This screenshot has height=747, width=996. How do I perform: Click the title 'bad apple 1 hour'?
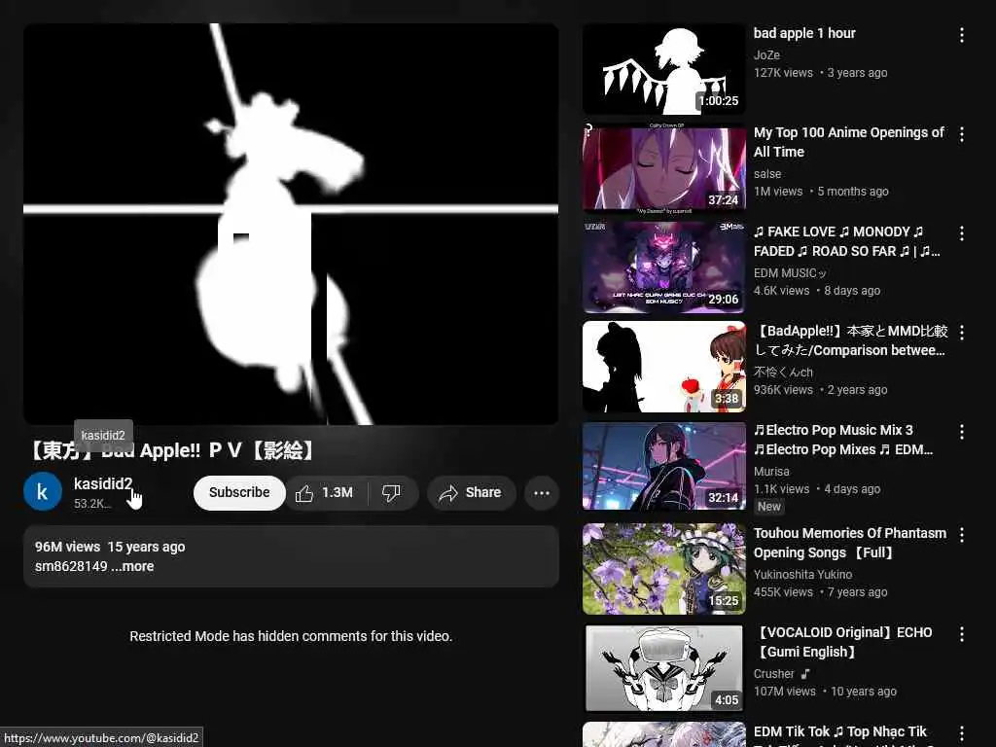click(x=804, y=34)
